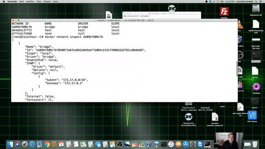Click the background bash Terminal window title bar
265x149 pixels.
pyautogui.click(x=162, y=13)
